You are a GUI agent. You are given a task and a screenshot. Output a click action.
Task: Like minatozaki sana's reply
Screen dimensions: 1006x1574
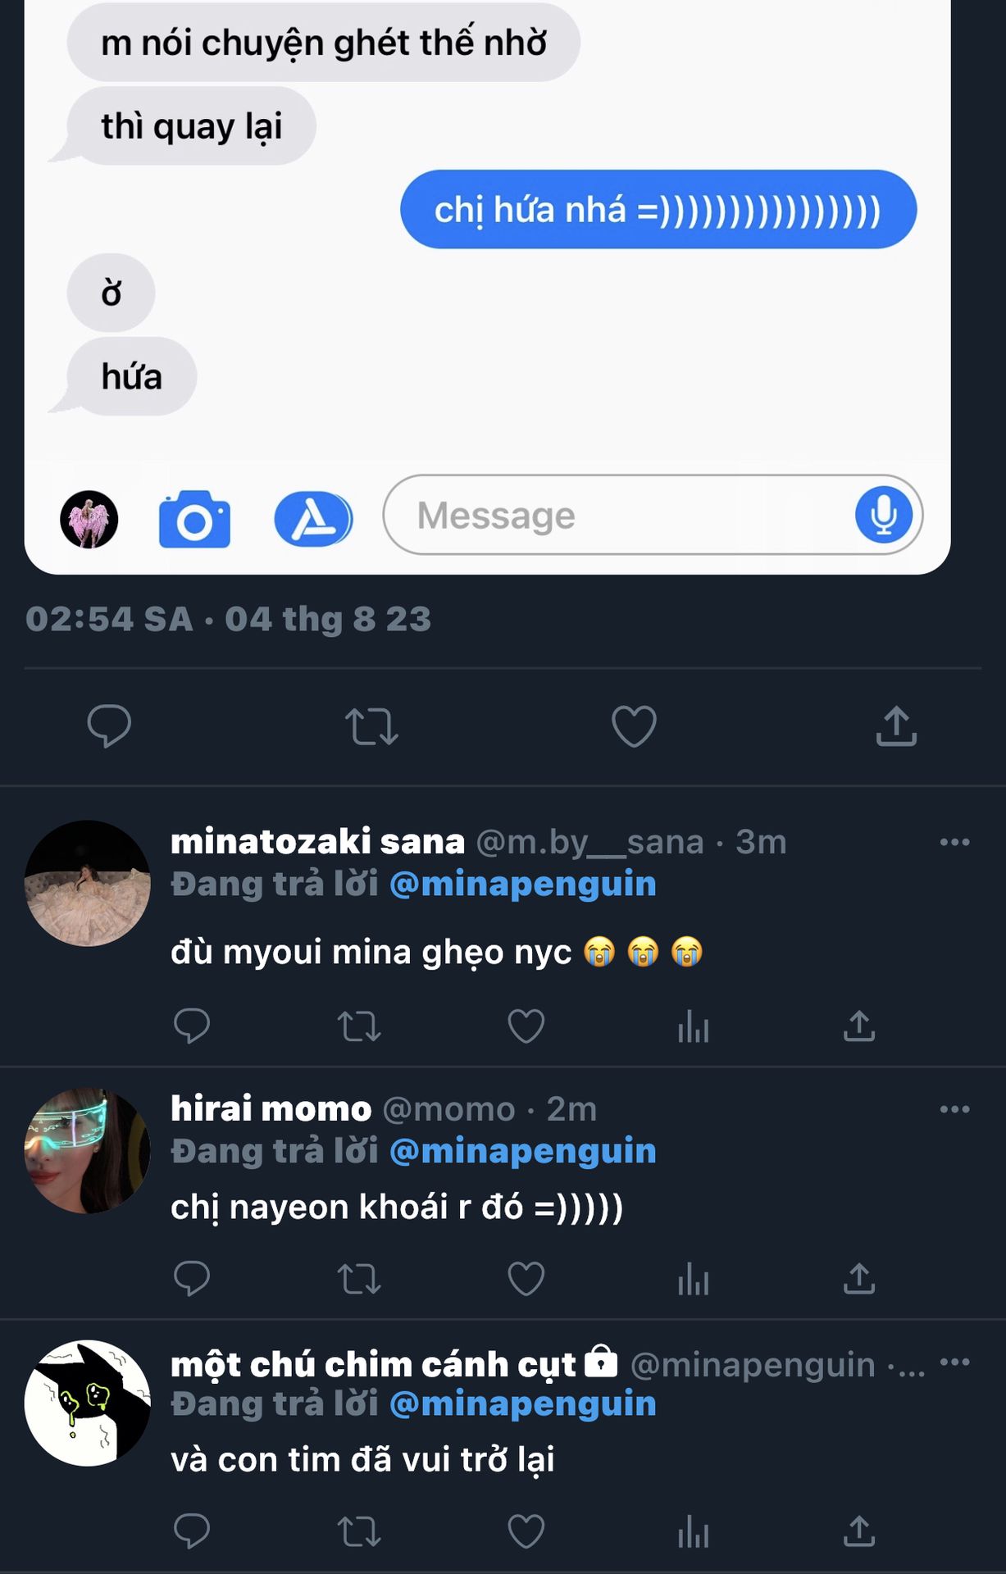coord(526,1026)
